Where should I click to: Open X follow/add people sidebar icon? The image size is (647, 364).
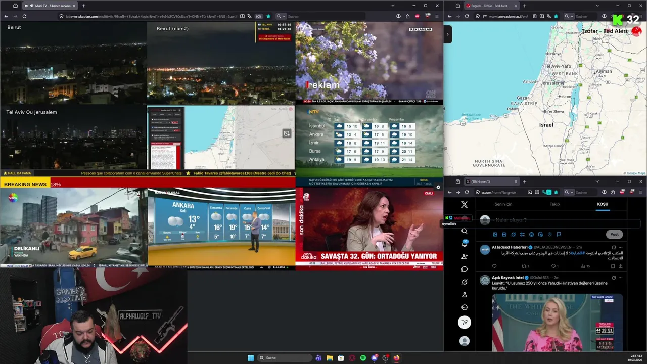pos(465,256)
